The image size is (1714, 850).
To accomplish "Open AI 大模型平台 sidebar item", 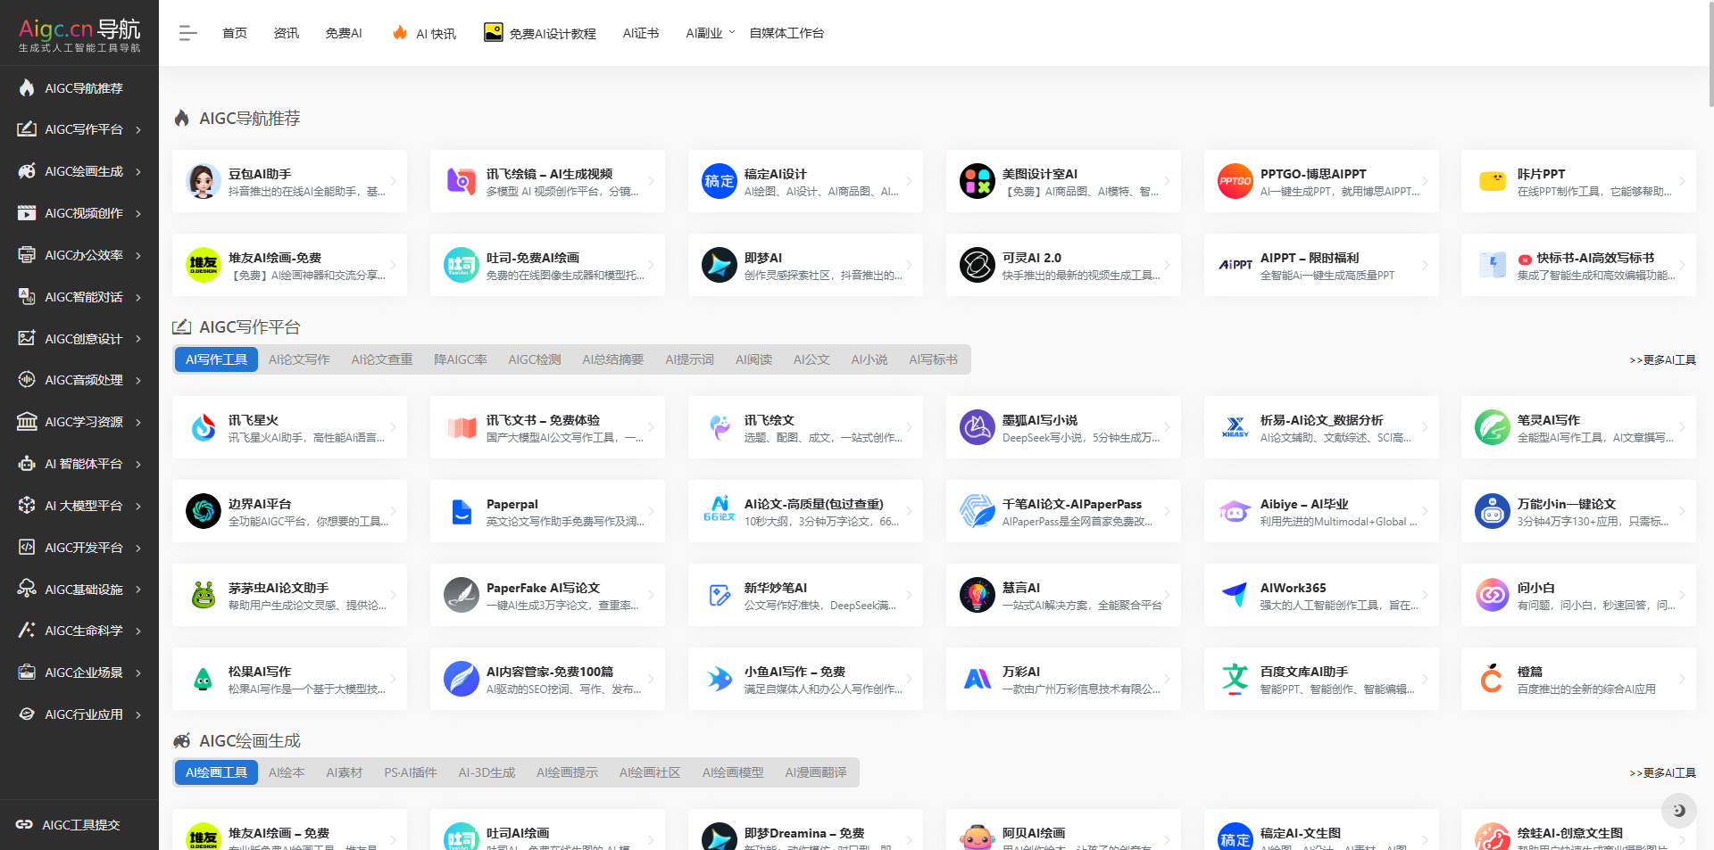I will click(x=79, y=506).
